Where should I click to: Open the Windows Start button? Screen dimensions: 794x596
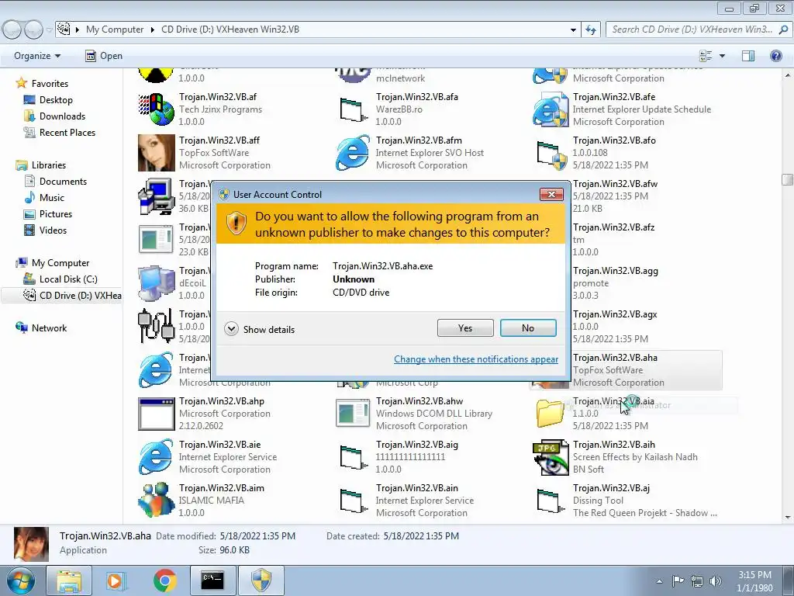pyautogui.click(x=20, y=580)
